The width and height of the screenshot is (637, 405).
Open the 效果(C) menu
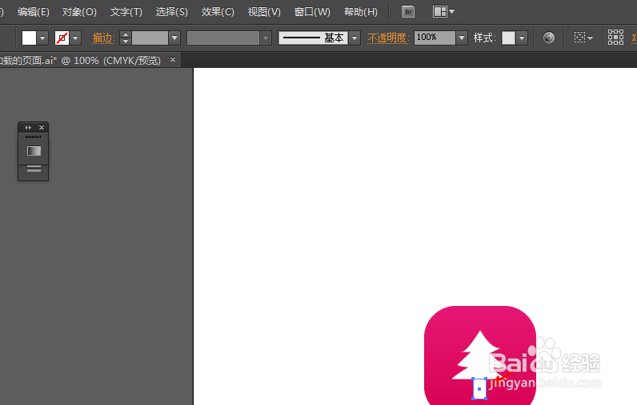(x=218, y=12)
